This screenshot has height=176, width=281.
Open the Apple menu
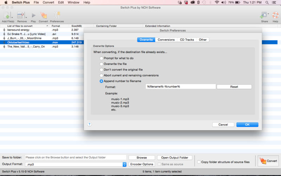pyautogui.click(x=6, y=2)
